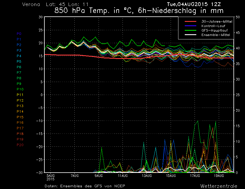245x189 pixels.
Task: Click the Kontroll-Lauf legend text
Action: [x=213, y=26]
